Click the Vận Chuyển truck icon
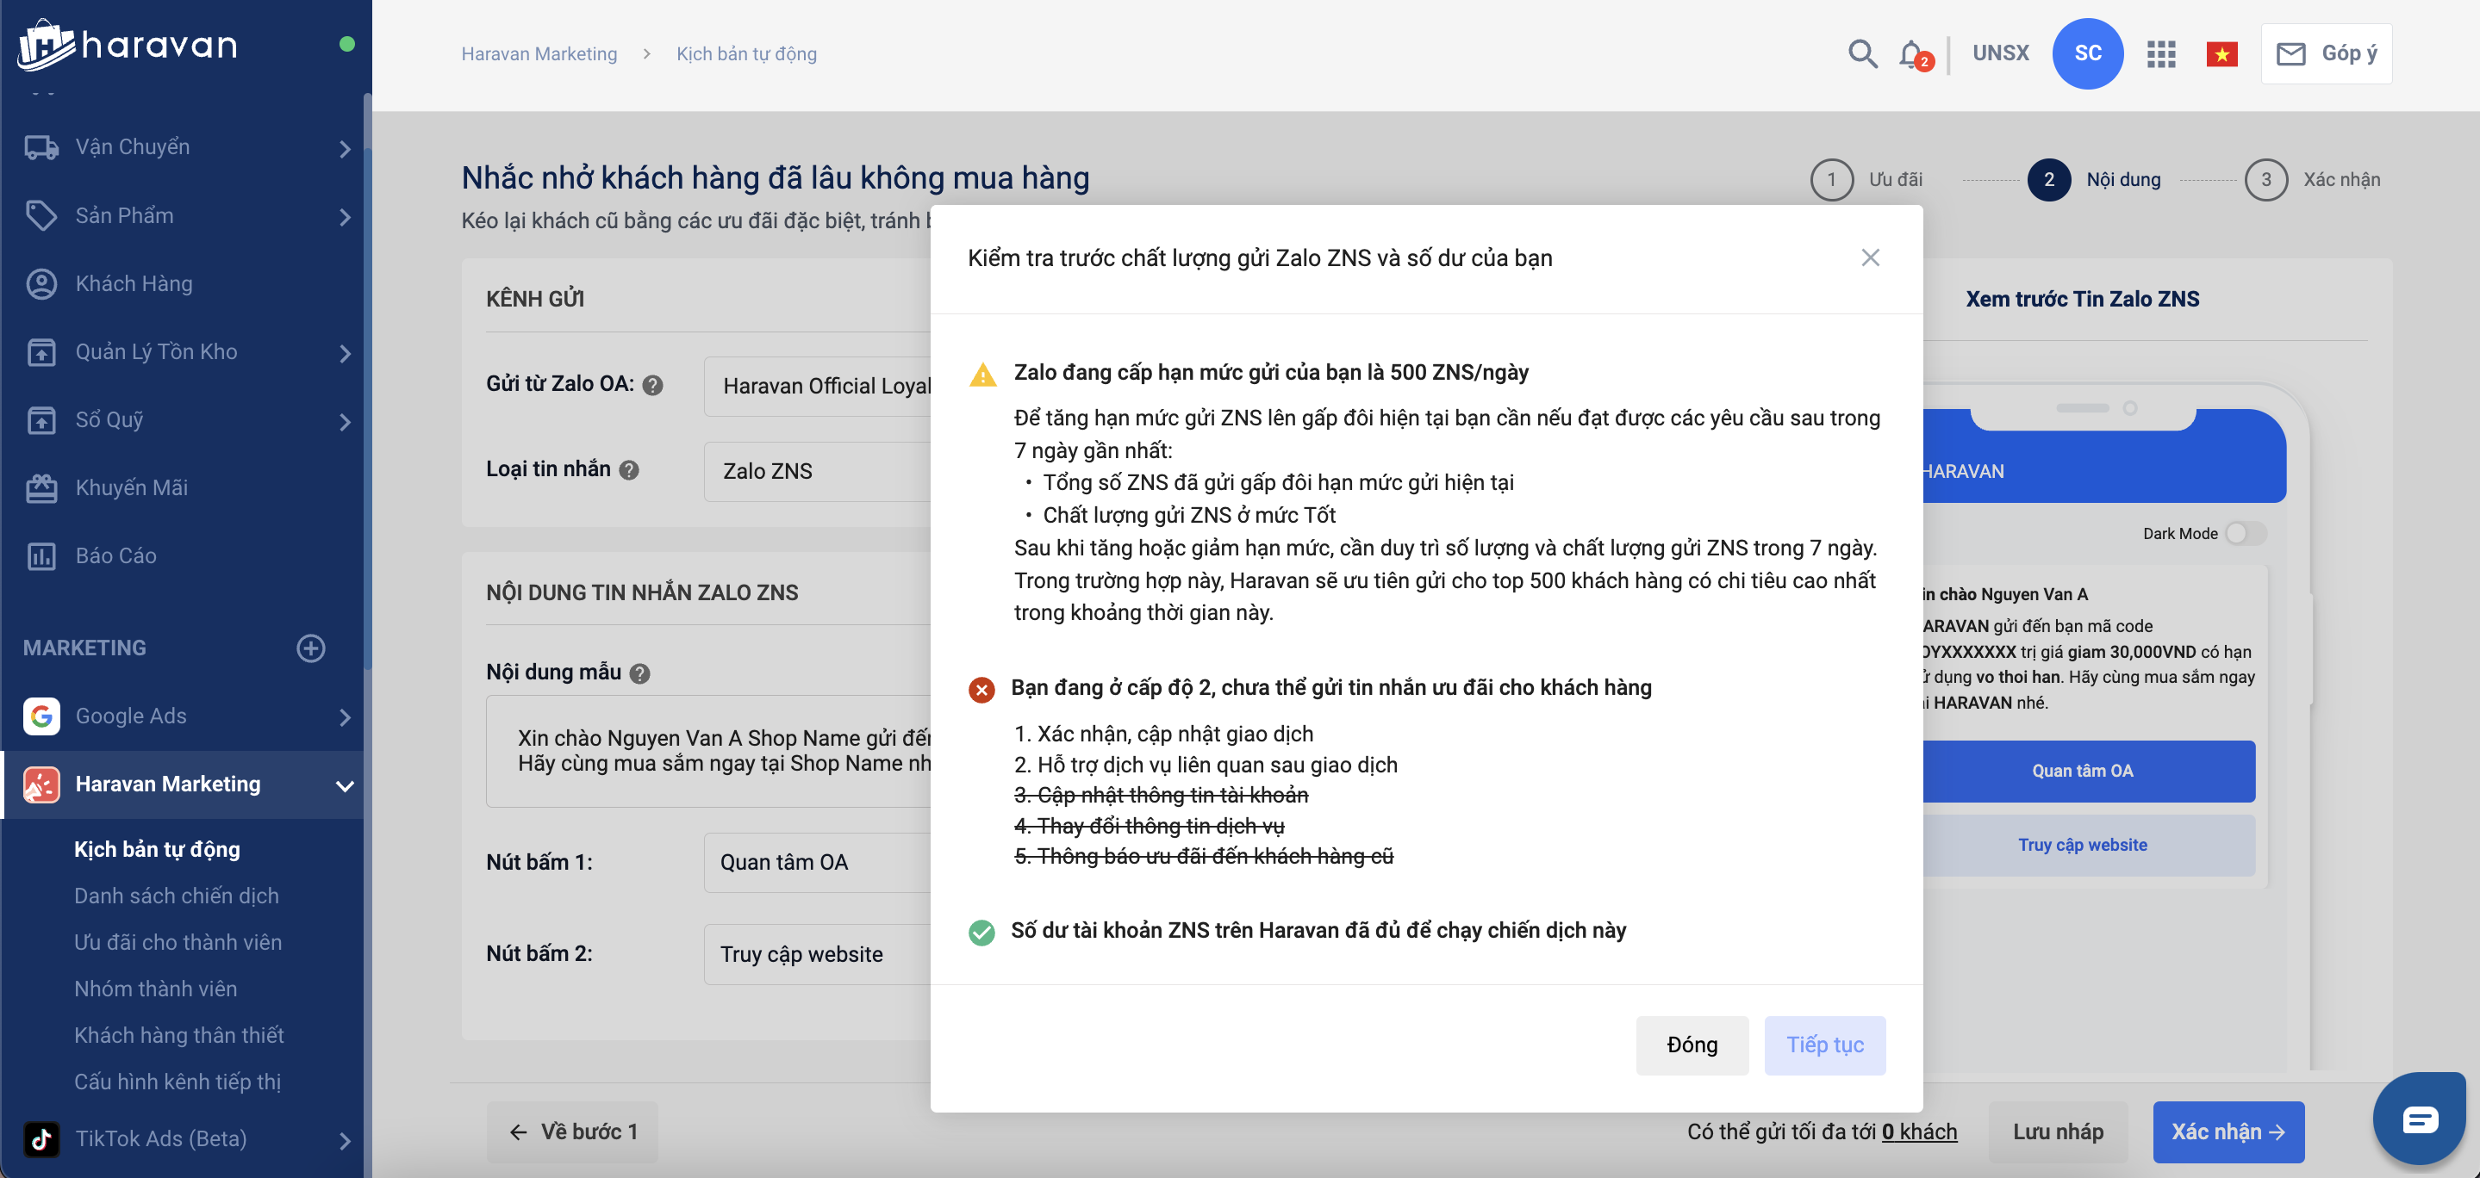This screenshot has width=2480, height=1178. (x=41, y=147)
